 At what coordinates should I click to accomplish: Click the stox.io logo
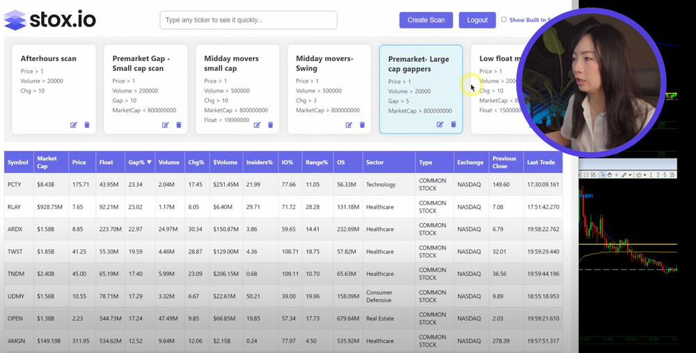click(50, 20)
